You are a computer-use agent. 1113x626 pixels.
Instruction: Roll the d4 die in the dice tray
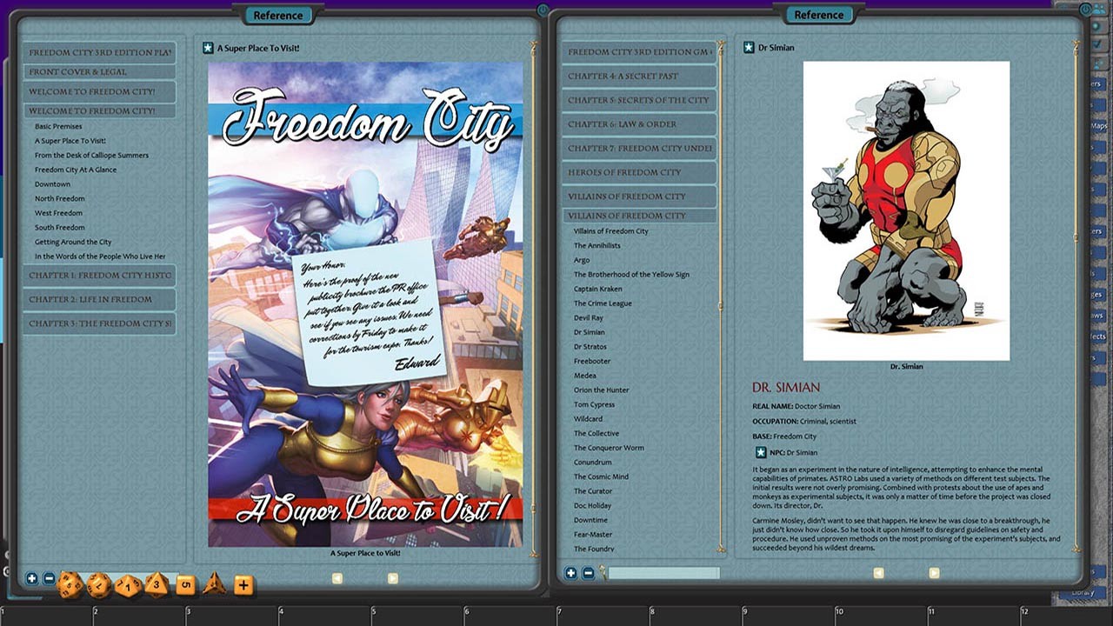(x=213, y=584)
